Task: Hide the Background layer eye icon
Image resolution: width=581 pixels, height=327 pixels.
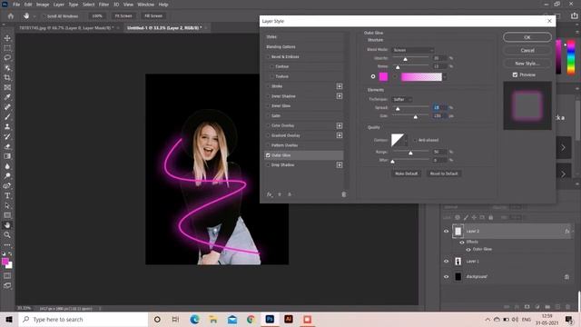Action: click(x=446, y=276)
